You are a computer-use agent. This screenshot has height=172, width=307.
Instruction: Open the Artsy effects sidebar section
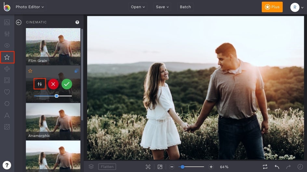tap(7, 69)
